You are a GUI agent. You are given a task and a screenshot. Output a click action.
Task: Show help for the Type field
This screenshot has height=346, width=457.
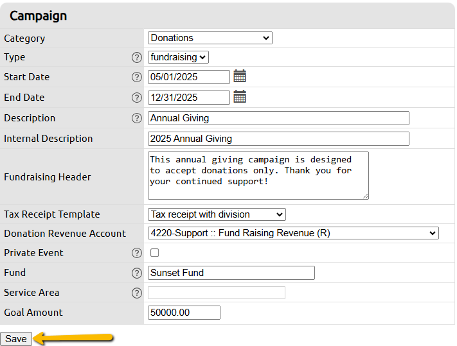(137, 58)
